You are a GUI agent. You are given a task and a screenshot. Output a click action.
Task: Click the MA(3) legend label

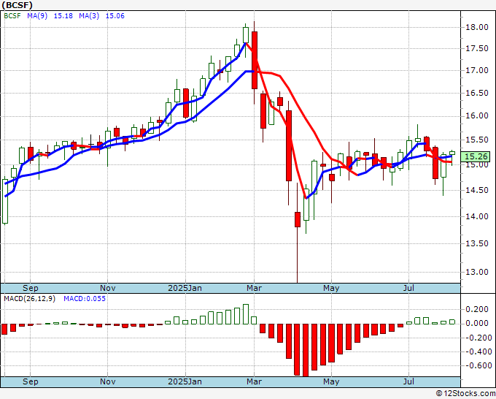coord(89,16)
